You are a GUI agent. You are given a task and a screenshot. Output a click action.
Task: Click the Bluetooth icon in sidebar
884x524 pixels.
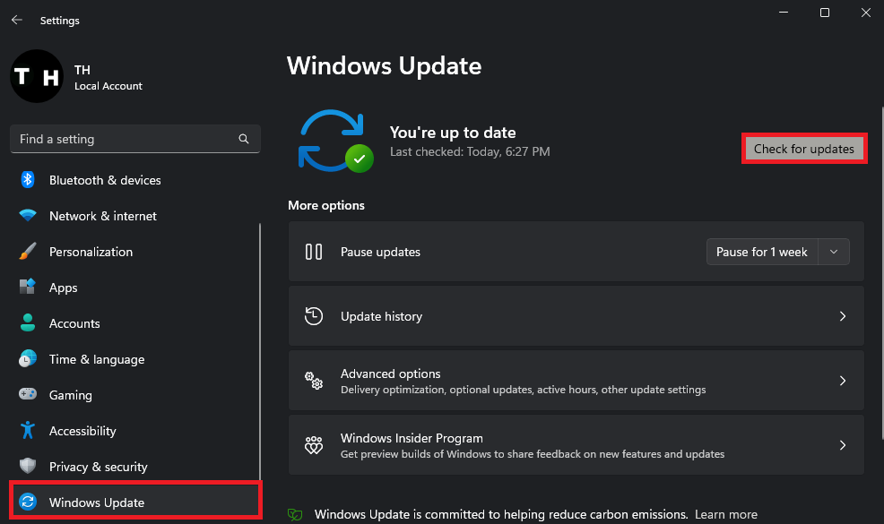tap(27, 180)
